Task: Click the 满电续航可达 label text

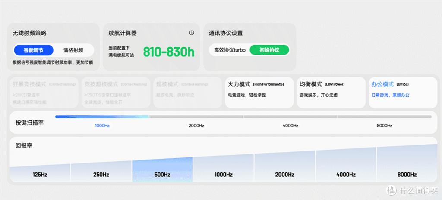Action: [121, 55]
